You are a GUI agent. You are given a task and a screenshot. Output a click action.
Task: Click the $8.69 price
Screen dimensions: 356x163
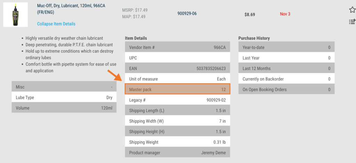tap(250, 15)
